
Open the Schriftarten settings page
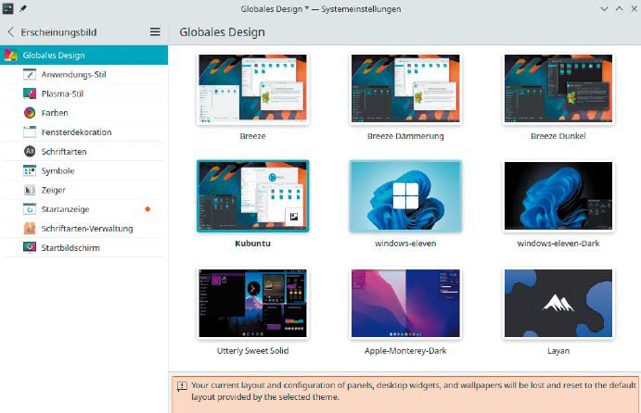click(83, 152)
